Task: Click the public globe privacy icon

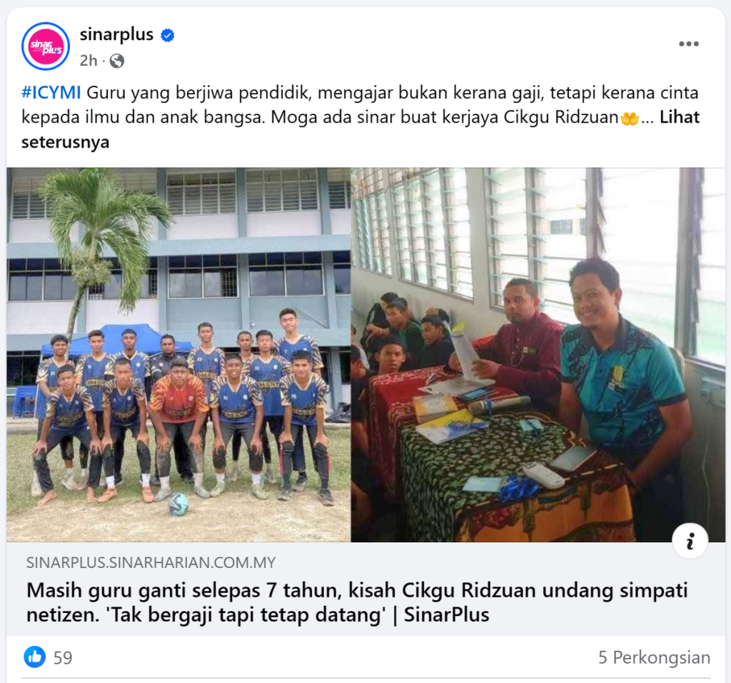Action: click(116, 61)
